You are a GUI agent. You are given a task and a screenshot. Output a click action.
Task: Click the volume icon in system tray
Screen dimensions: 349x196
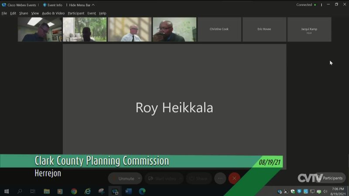coord(325,191)
